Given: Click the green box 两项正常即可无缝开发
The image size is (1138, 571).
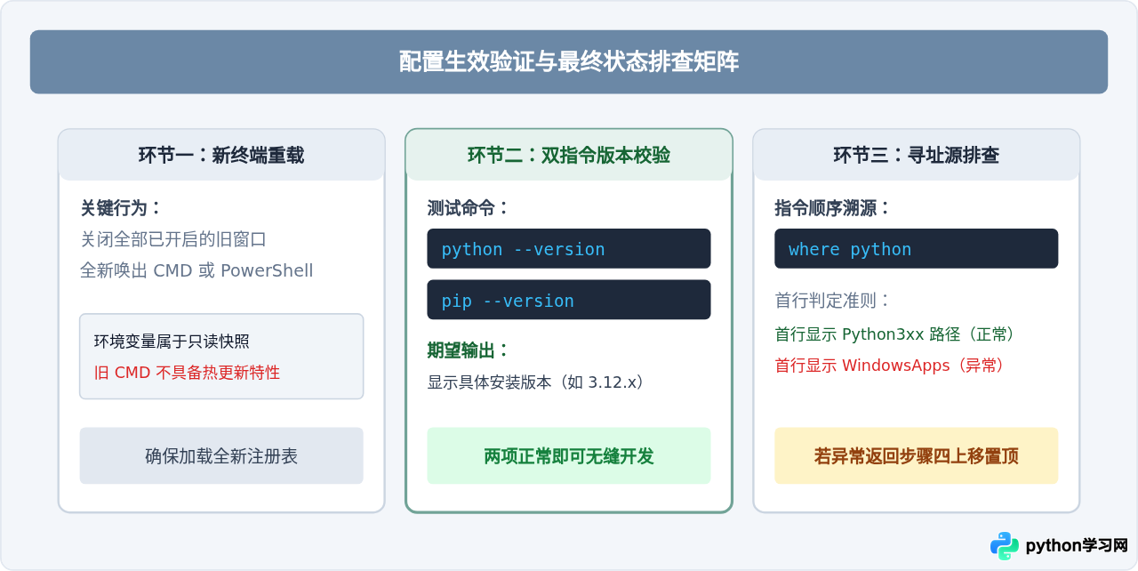Looking at the screenshot, I should [569, 456].
